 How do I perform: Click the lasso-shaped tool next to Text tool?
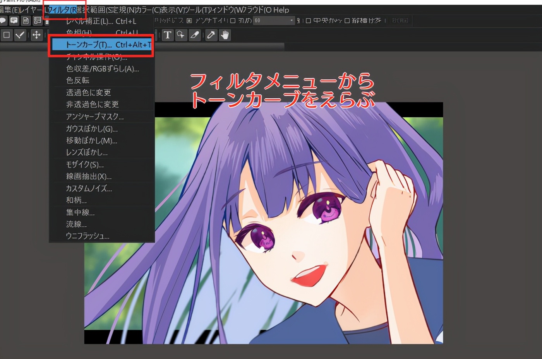[x=181, y=35]
